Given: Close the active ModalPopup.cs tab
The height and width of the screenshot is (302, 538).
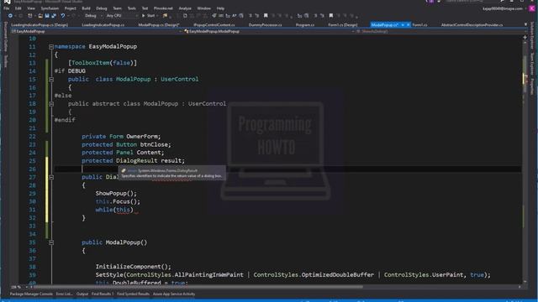Looking at the screenshot, I should pyautogui.click(x=408, y=25).
